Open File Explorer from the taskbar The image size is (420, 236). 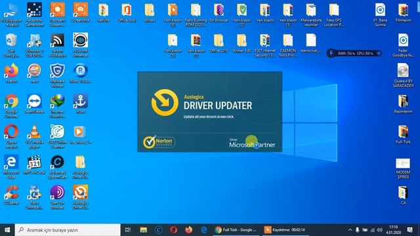coord(144,230)
